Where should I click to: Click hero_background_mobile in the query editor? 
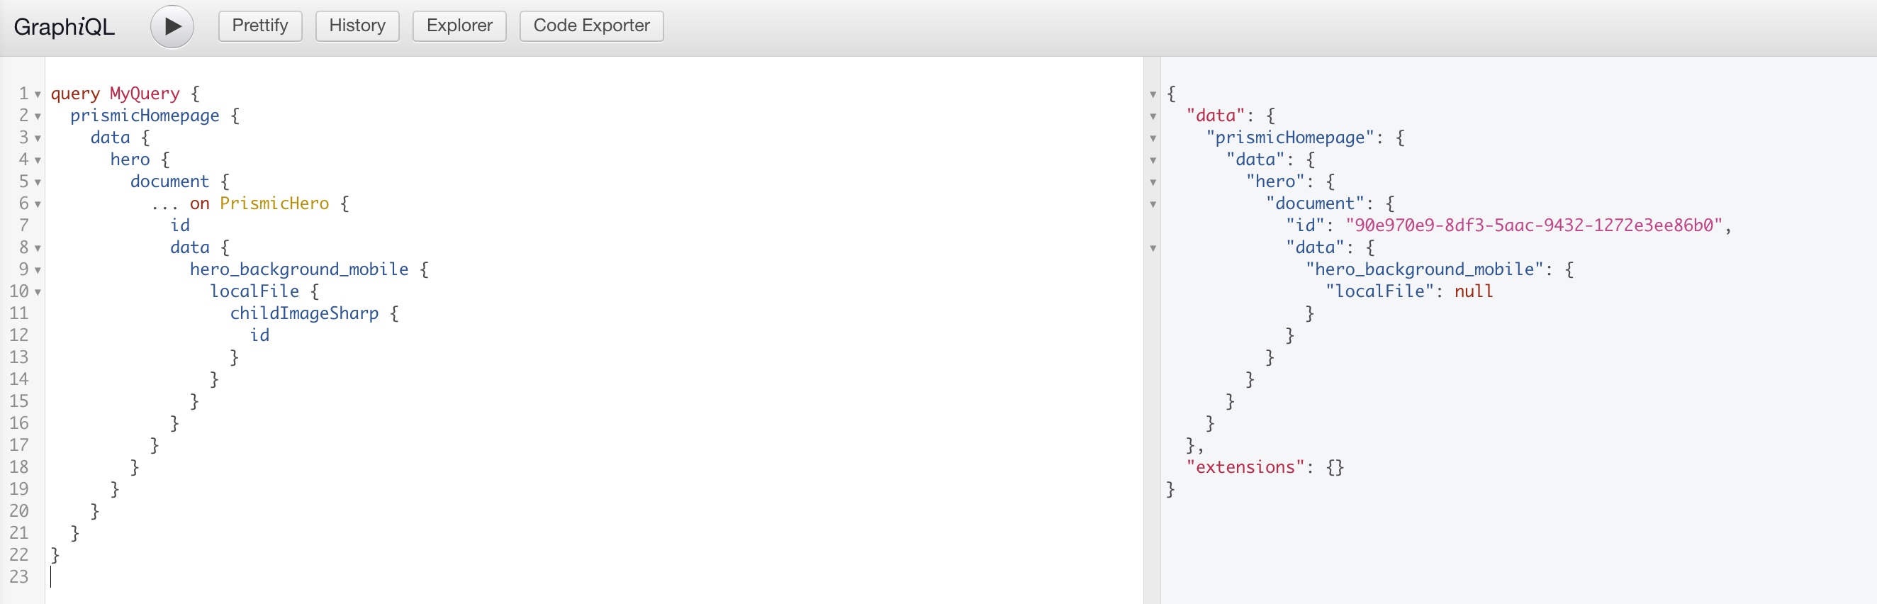[x=298, y=269]
